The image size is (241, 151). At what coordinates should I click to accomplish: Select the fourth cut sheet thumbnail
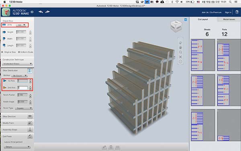229,90
